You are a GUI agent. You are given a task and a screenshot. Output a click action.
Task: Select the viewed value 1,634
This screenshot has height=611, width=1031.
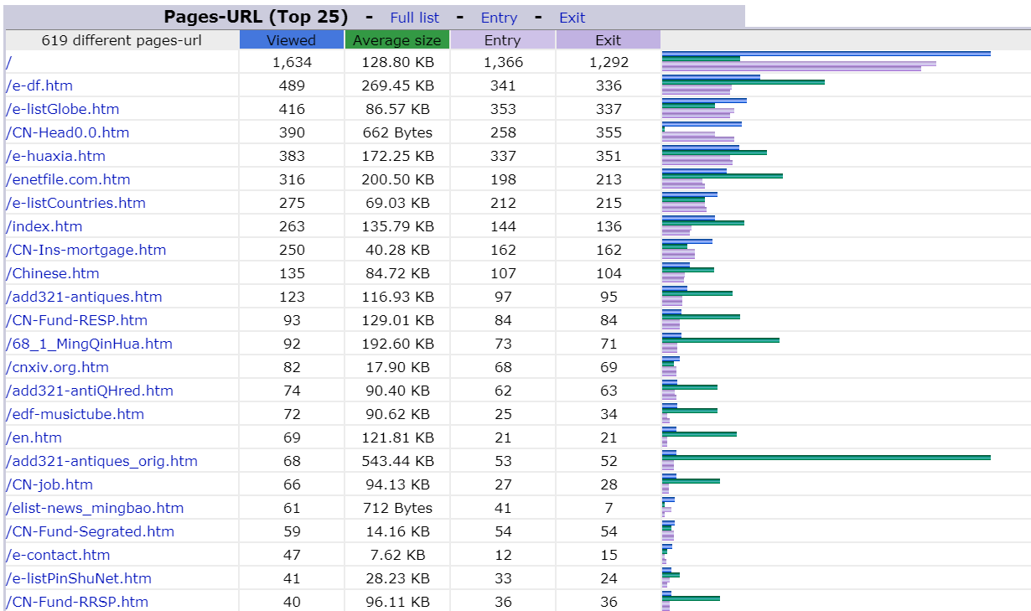[x=292, y=62]
